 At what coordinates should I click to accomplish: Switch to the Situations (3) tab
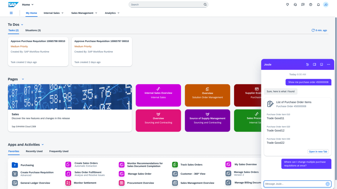[x=33, y=31]
